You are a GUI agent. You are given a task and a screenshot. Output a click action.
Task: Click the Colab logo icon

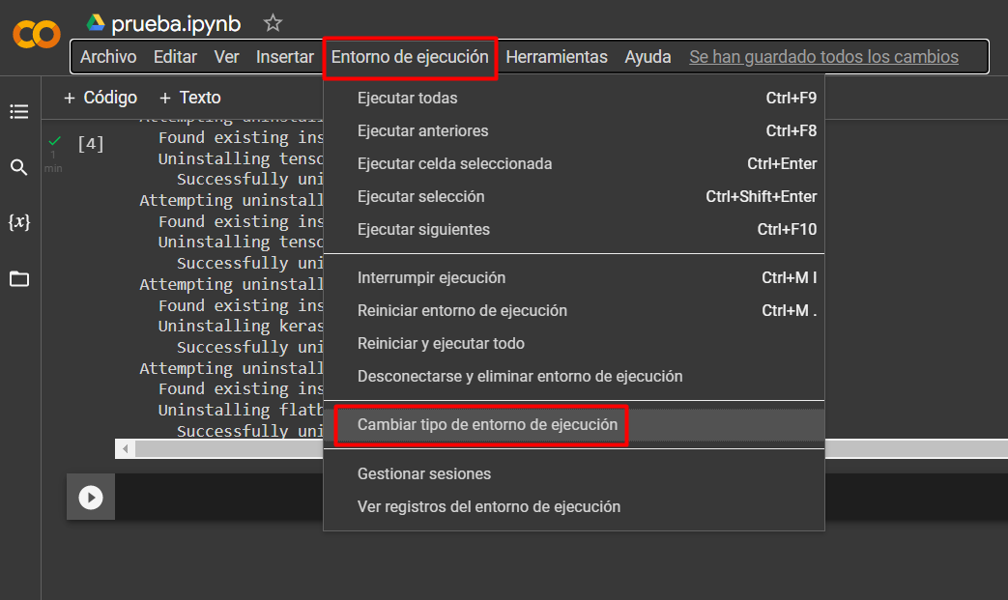click(x=36, y=35)
